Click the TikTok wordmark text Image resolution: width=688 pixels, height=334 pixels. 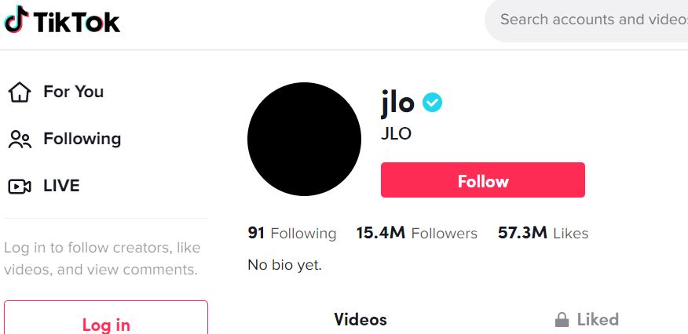[x=76, y=22]
